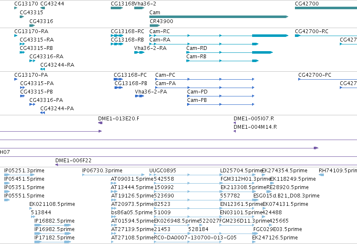Image resolution: width=357 pixels, height=244 pixels.
Task: Select transcript CG43316-RA
Action: click(47, 57)
